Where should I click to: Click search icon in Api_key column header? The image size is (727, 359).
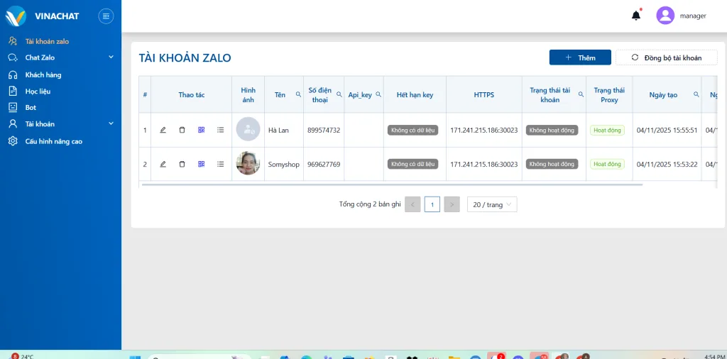point(378,94)
